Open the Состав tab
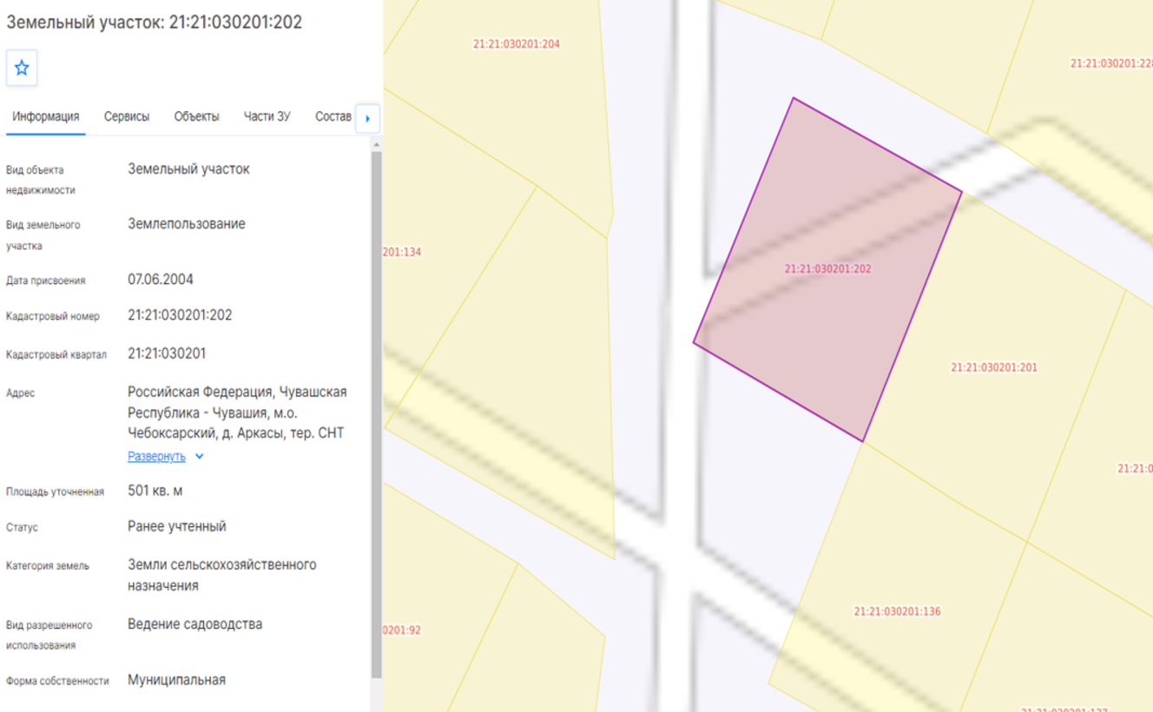 click(x=333, y=116)
